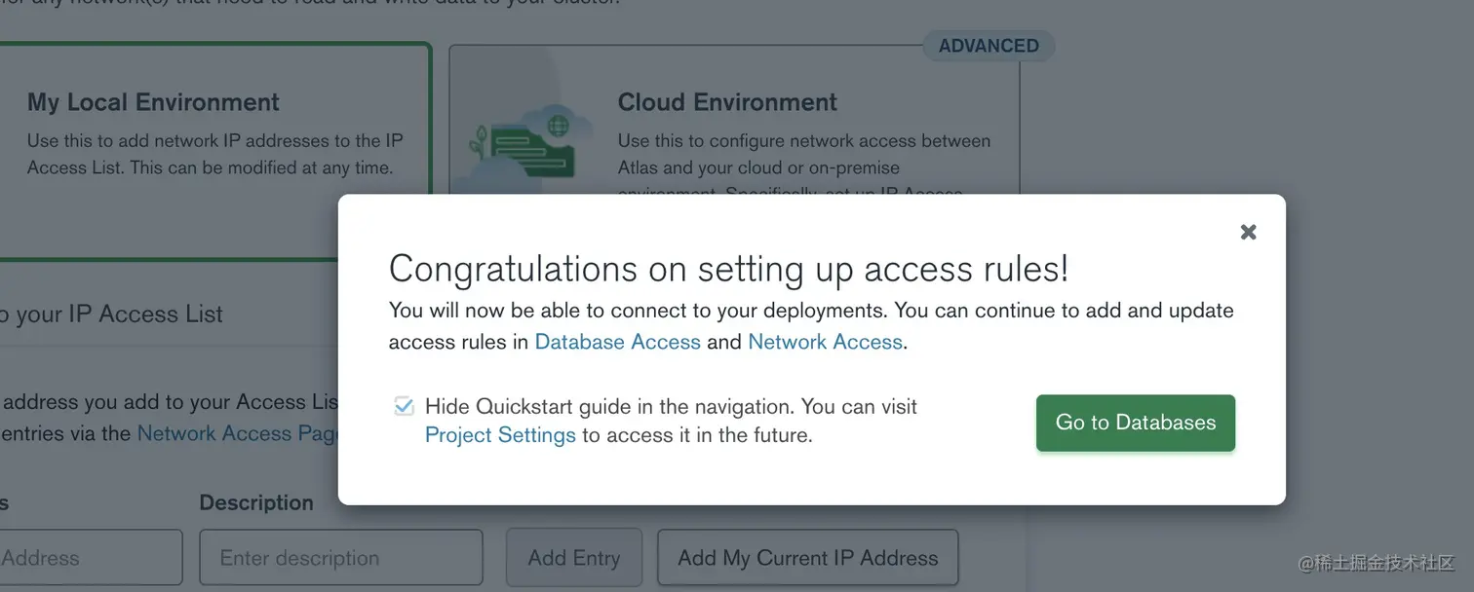This screenshot has height=592, width=1474.
Task: Click the IP Access List section heading
Action: tap(111, 314)
